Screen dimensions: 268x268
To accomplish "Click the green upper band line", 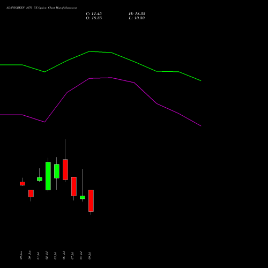I will tap(101, 52).
